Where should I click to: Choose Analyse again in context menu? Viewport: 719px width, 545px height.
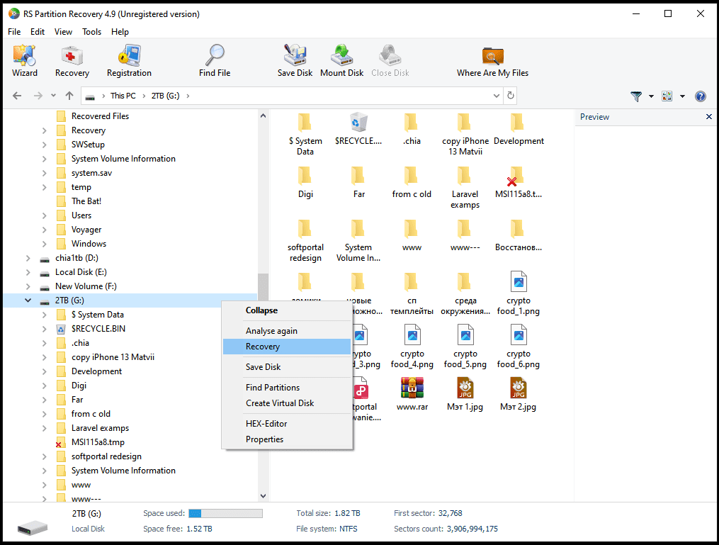[x=287, y=331]
